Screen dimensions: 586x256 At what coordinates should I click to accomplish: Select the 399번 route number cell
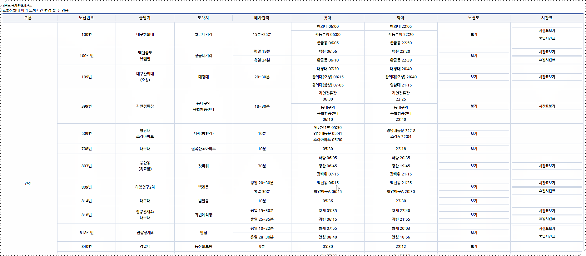tap(87, 106)
